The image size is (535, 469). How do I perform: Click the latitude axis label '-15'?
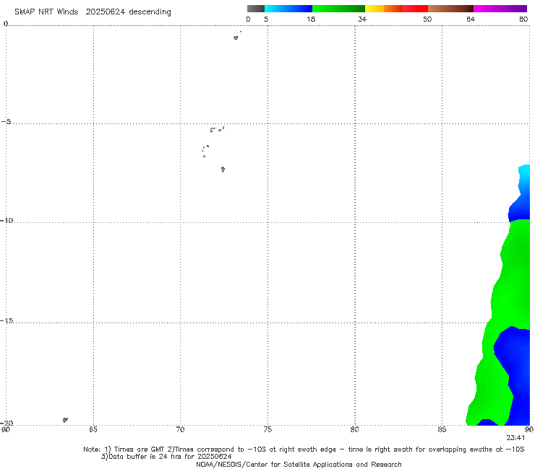7,320
